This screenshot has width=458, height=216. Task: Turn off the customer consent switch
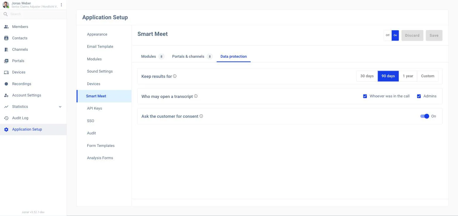[x=425, y=116]
